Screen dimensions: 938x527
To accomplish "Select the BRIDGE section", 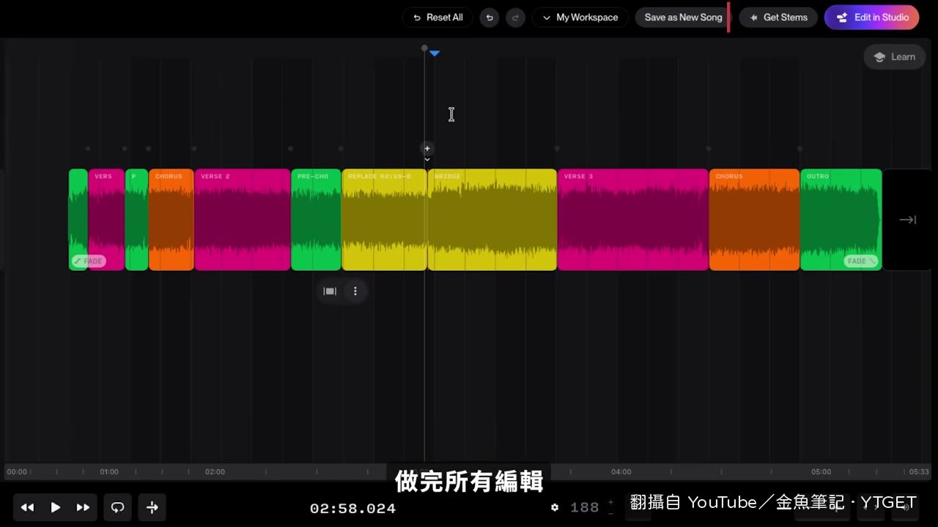I will point(492,220).
